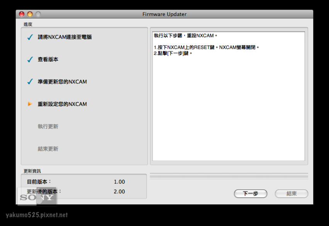The image size is (329, 226).
Task: Click the disabled gray zoom button
Action: [x=38, y=14]
